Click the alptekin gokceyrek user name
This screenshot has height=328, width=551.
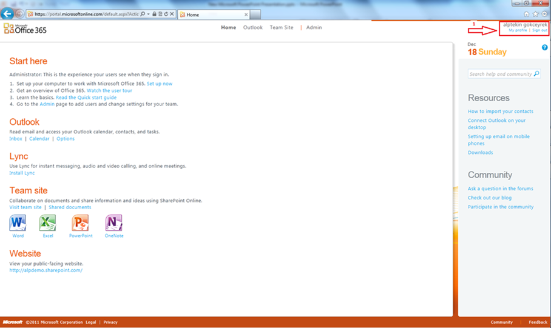[525, 25]
